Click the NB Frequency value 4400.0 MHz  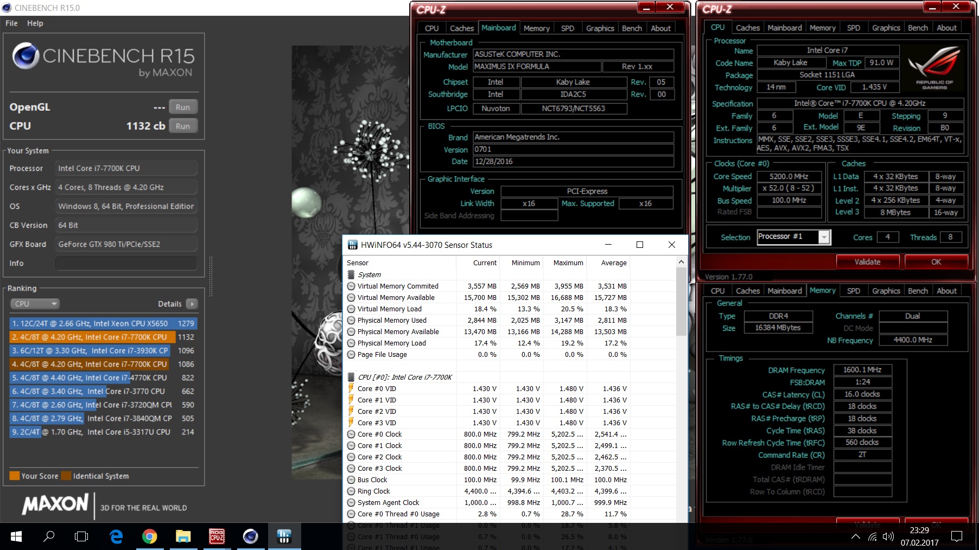913,340
